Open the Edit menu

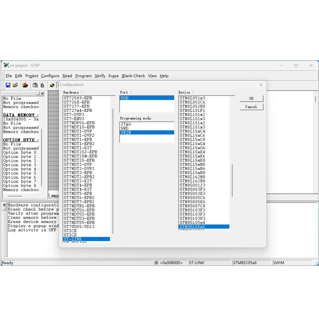(18, 76)
